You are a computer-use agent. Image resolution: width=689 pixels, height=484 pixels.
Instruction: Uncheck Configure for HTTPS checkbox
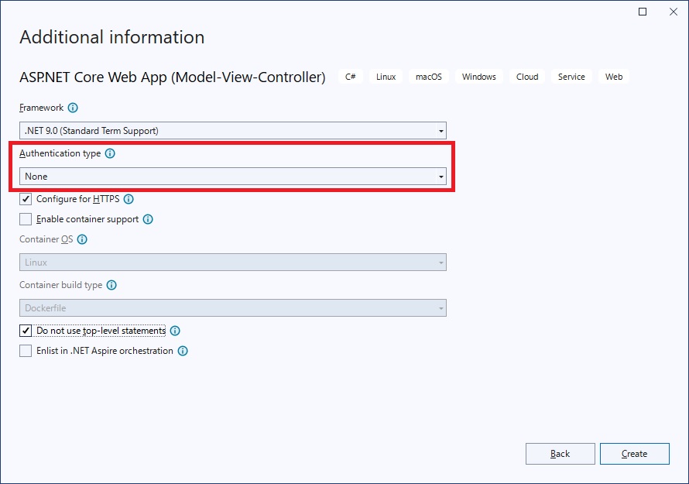coord(26,199)
